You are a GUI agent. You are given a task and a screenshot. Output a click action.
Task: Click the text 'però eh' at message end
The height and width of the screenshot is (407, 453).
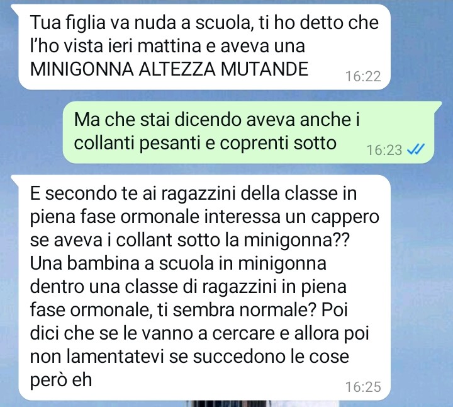[x=61, y=380]
